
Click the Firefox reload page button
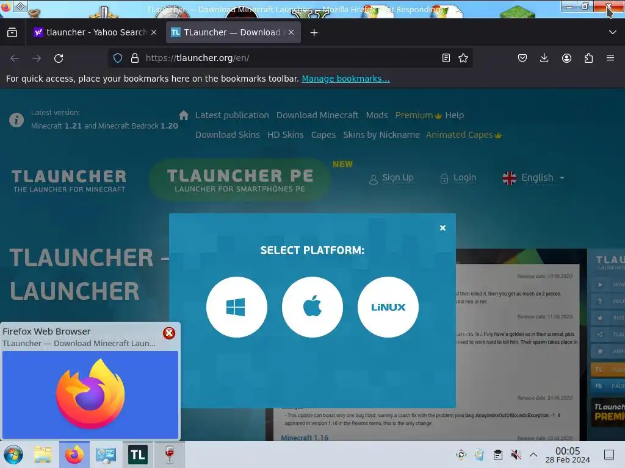pyautogui.click(x=59, y=58)
